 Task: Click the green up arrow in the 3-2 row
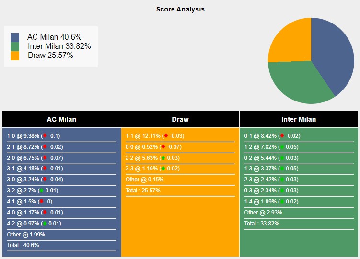(41, 190)
